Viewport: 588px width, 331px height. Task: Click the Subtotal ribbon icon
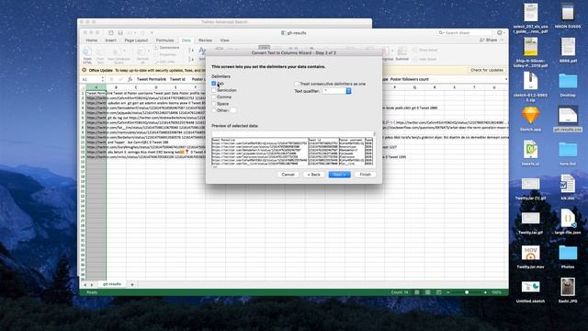point(402,54)
